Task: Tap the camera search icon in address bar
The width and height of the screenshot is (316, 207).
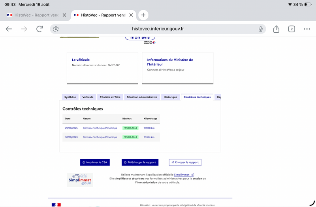Action: click(x=56, y=29)
